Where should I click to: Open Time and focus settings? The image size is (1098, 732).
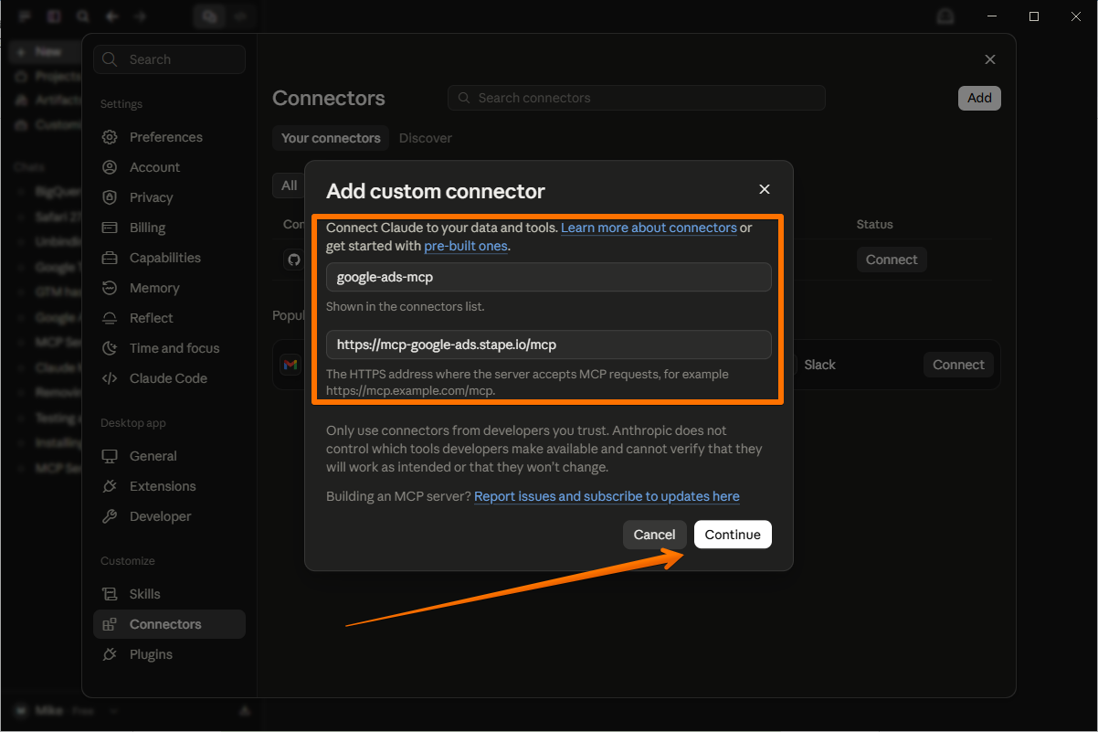[169, 348]
